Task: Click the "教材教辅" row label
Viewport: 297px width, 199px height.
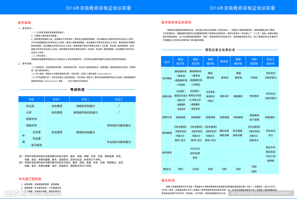Action: pos(167,133)
